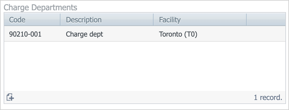The width and height of the screenshot is (289, 110).
Task: Select the Toronto (T0) facility cell
Action: (200, 34)
